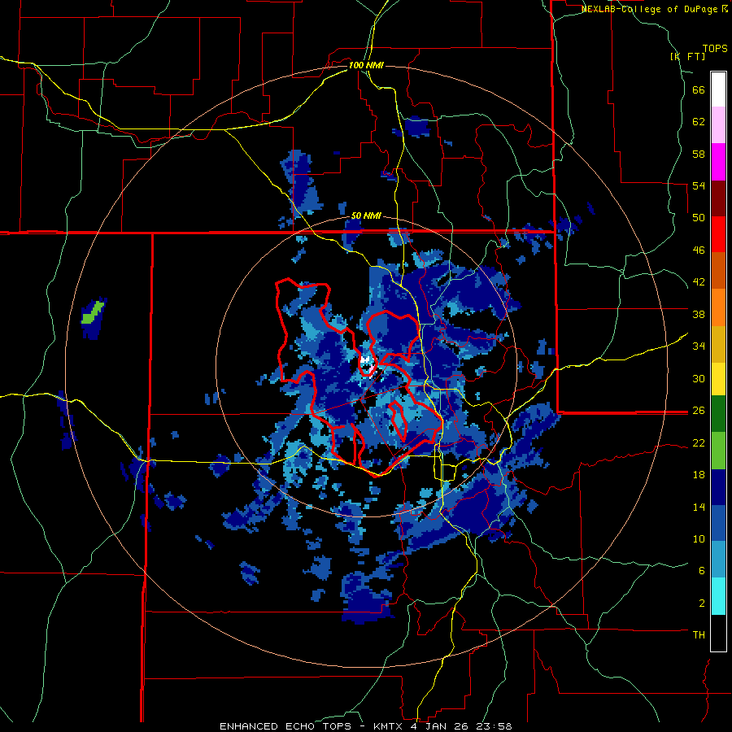Click the light green echo patch at far left
This screenshot has width=732, height=732.
pyautogui.click(x=93, y=313)
